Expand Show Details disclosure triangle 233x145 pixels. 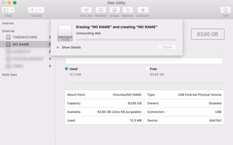[x=58, y=47]
